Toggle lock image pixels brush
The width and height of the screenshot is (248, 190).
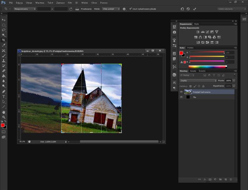coord(195,86)
